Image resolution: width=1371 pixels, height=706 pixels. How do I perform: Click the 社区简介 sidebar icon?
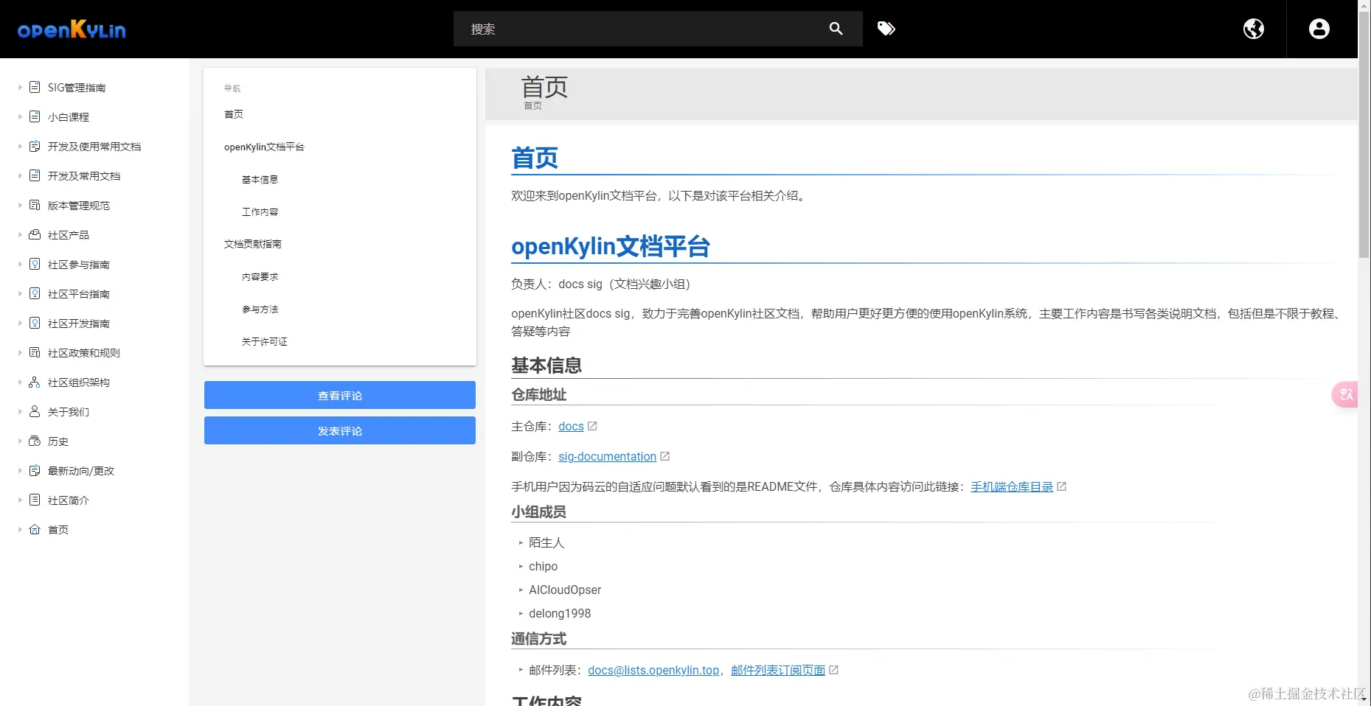(x=35, y=500)
